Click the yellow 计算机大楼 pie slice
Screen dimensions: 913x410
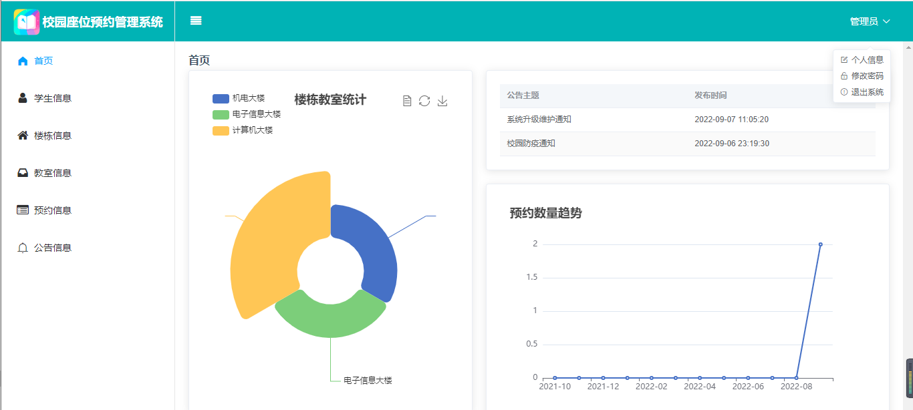tap(267, 234)
